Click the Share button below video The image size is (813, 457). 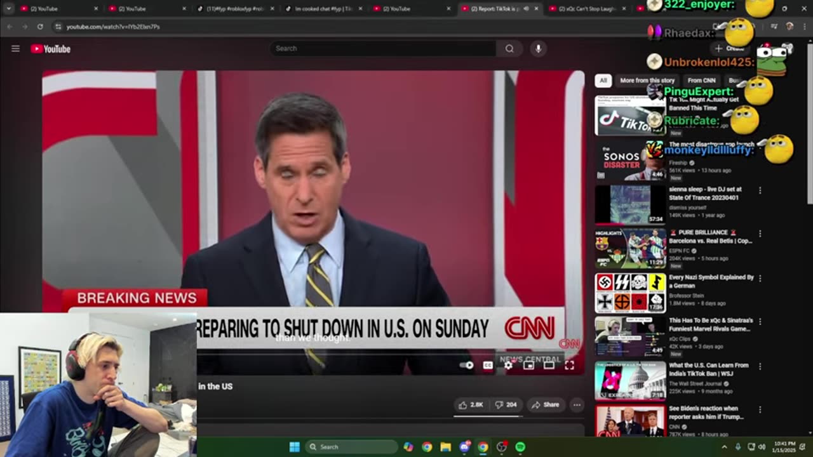pyautogui.click(x=546, y=404)
